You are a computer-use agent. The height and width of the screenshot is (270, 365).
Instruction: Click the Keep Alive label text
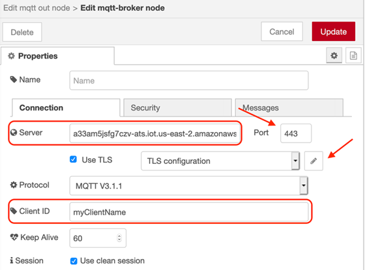point(39,237)
